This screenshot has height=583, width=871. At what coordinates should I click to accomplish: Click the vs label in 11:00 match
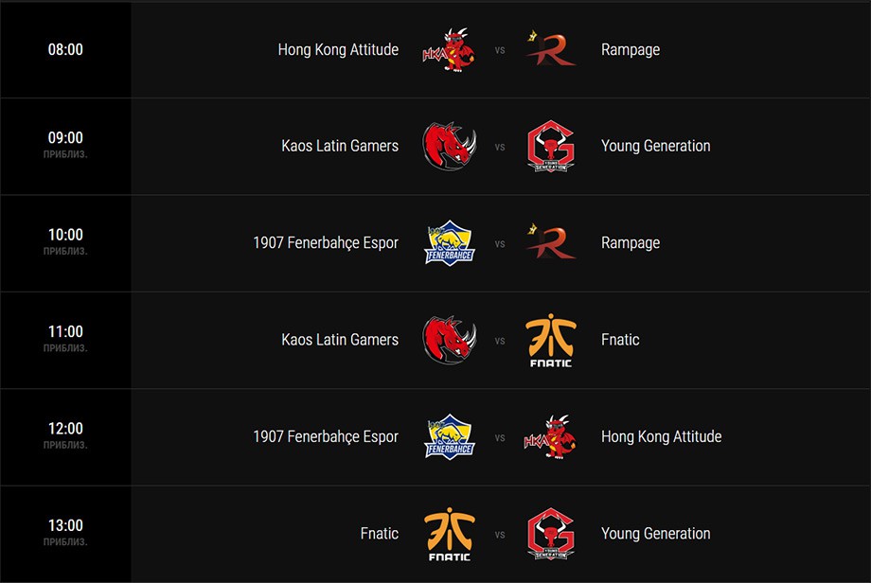(x=500, y=341)
